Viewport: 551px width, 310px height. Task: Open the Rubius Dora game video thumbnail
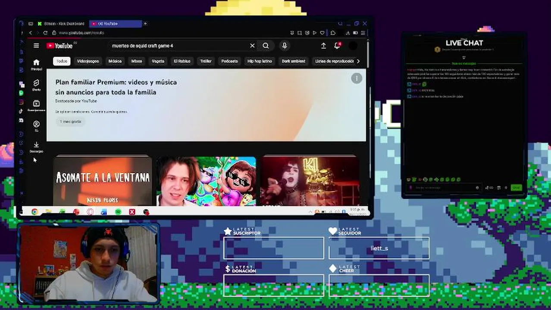[206, 181]
